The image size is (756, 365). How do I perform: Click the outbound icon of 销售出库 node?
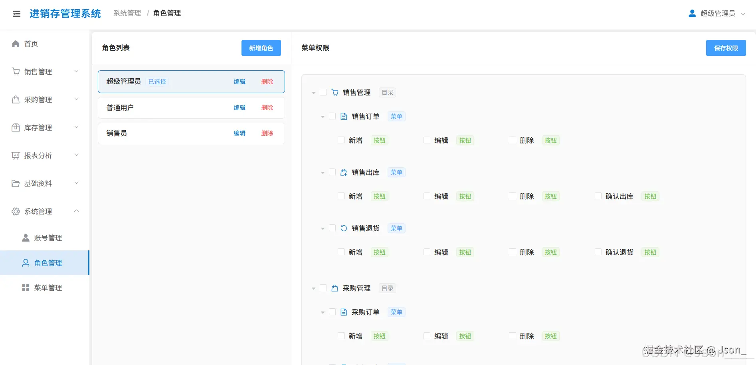pyautogui.click(x=344, y=172)
